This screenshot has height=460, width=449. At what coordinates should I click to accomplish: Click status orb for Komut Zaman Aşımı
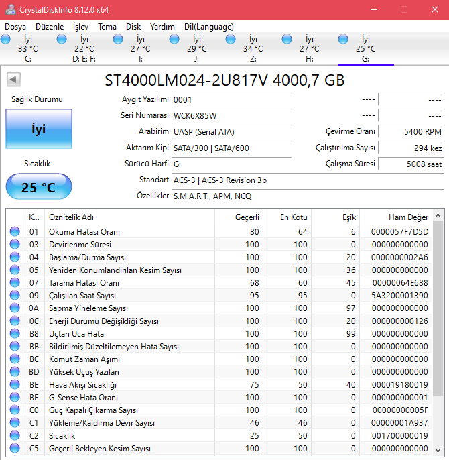coord(15,359)
